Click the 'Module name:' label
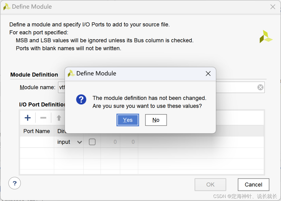The height and width of the screenshot is (201, 281). pos(38,87)
